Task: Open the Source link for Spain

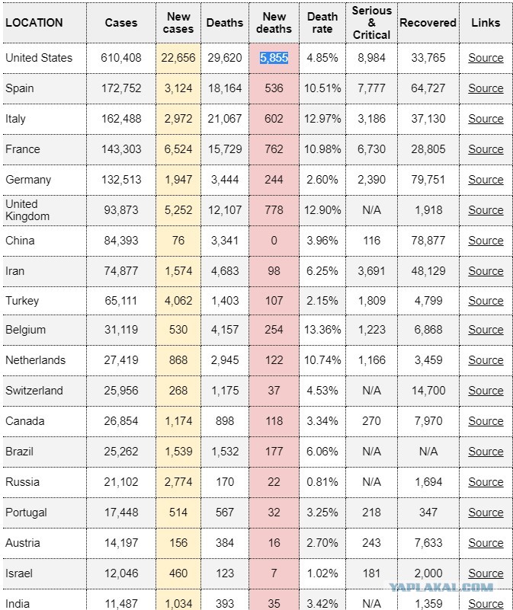Action: (x=486, y=88)
